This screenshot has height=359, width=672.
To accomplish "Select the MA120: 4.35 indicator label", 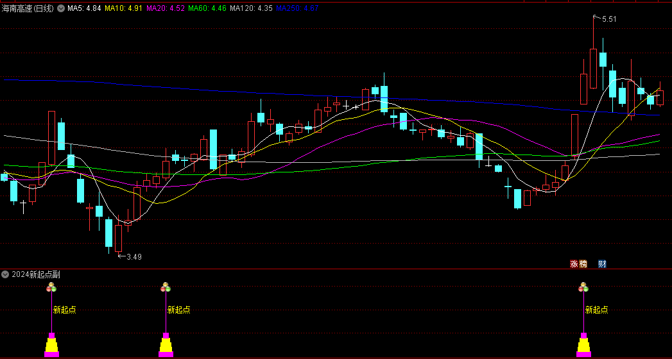I will coord(251,8).
